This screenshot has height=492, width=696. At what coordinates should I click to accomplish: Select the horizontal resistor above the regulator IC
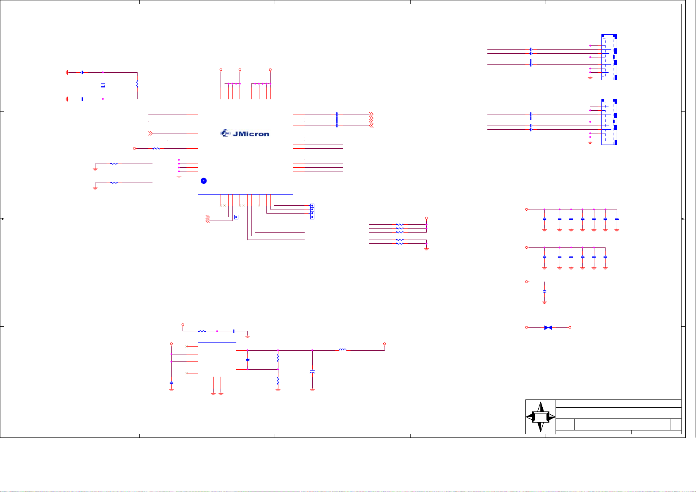[202, 331]
